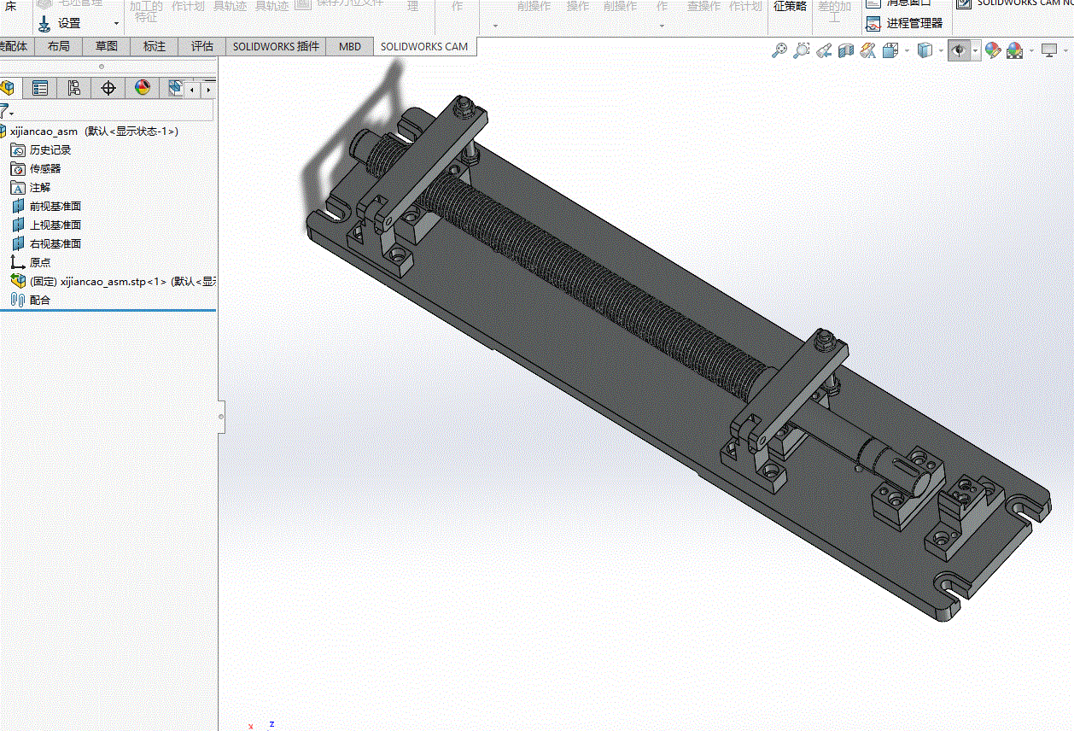
Task: Select the 配合 mates folder
Action: (x=31, y=301)
